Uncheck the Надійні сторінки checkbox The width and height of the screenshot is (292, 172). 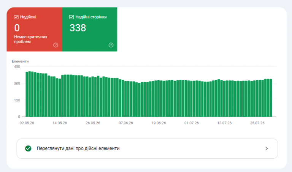tap(71, 17)
